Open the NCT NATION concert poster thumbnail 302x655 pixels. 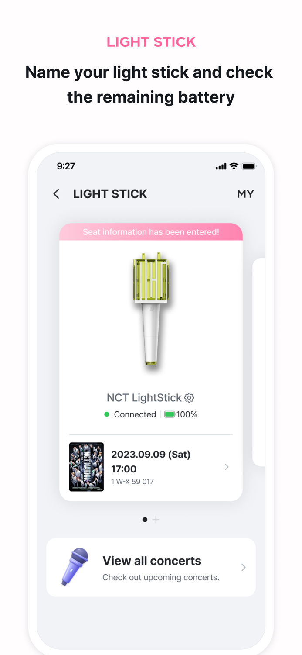87,467
